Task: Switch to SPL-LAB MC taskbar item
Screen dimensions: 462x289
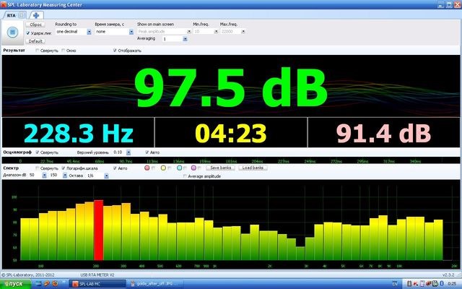Action: pyautogui.click(x=97, y=284)
